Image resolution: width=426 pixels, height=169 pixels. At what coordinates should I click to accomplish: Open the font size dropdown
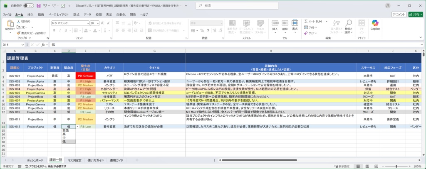coord(98,23)
